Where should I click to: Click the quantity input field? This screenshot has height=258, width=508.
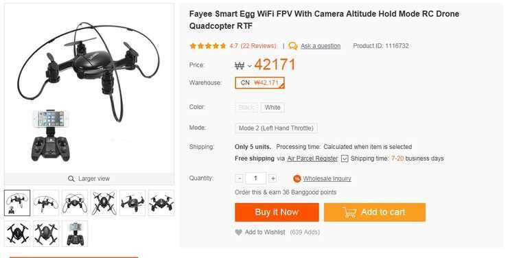pyautogui.click(x=255, y=178)
